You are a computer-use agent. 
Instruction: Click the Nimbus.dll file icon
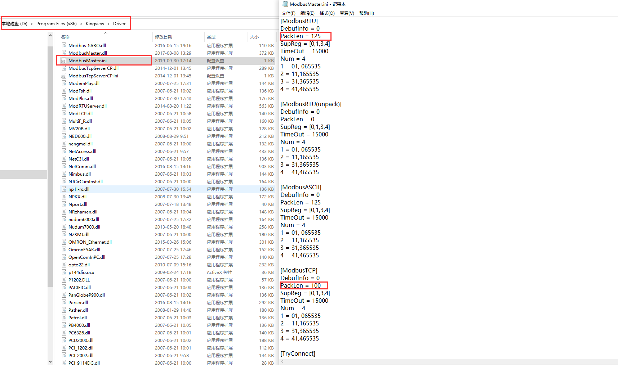64,174
